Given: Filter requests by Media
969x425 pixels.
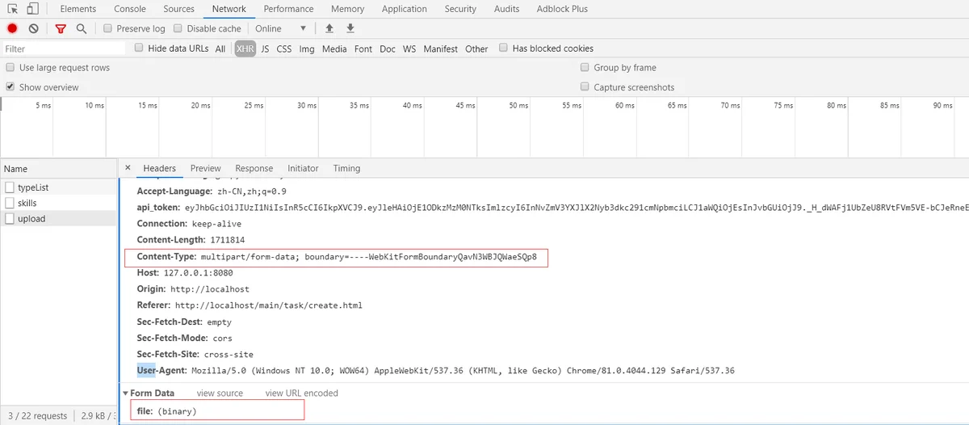Looking at the screenshot, I should (x=334, y=48).
